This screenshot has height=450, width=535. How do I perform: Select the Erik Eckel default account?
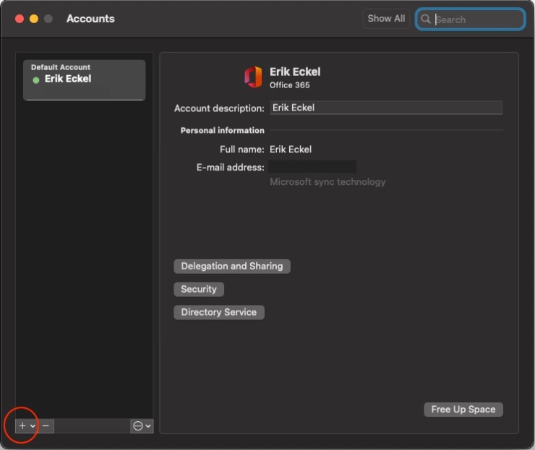(84, 79)
